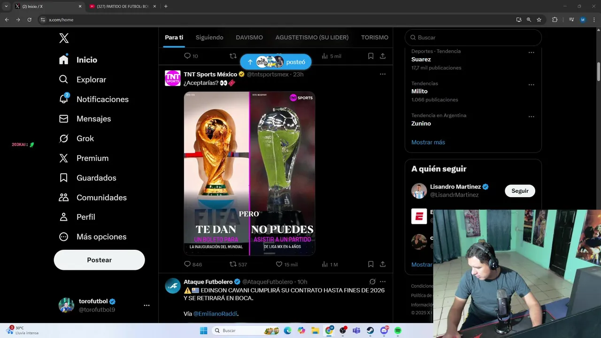This screenshot has height=338, width=601.
Task: Follow Lisandro Martinez with Seguir button
Action: [x=520, y=191]
